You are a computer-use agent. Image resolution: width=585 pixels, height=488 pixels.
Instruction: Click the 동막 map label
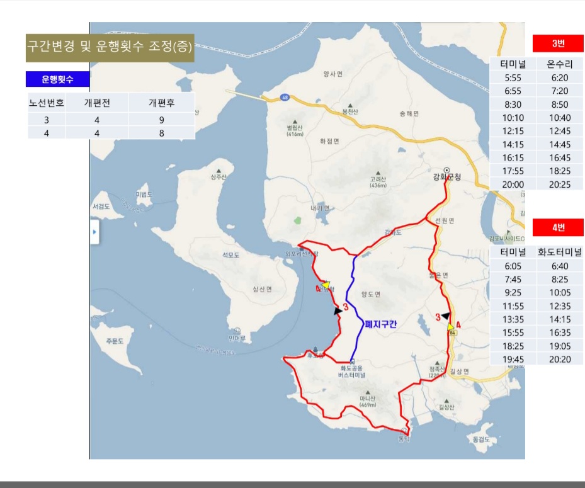404,439
